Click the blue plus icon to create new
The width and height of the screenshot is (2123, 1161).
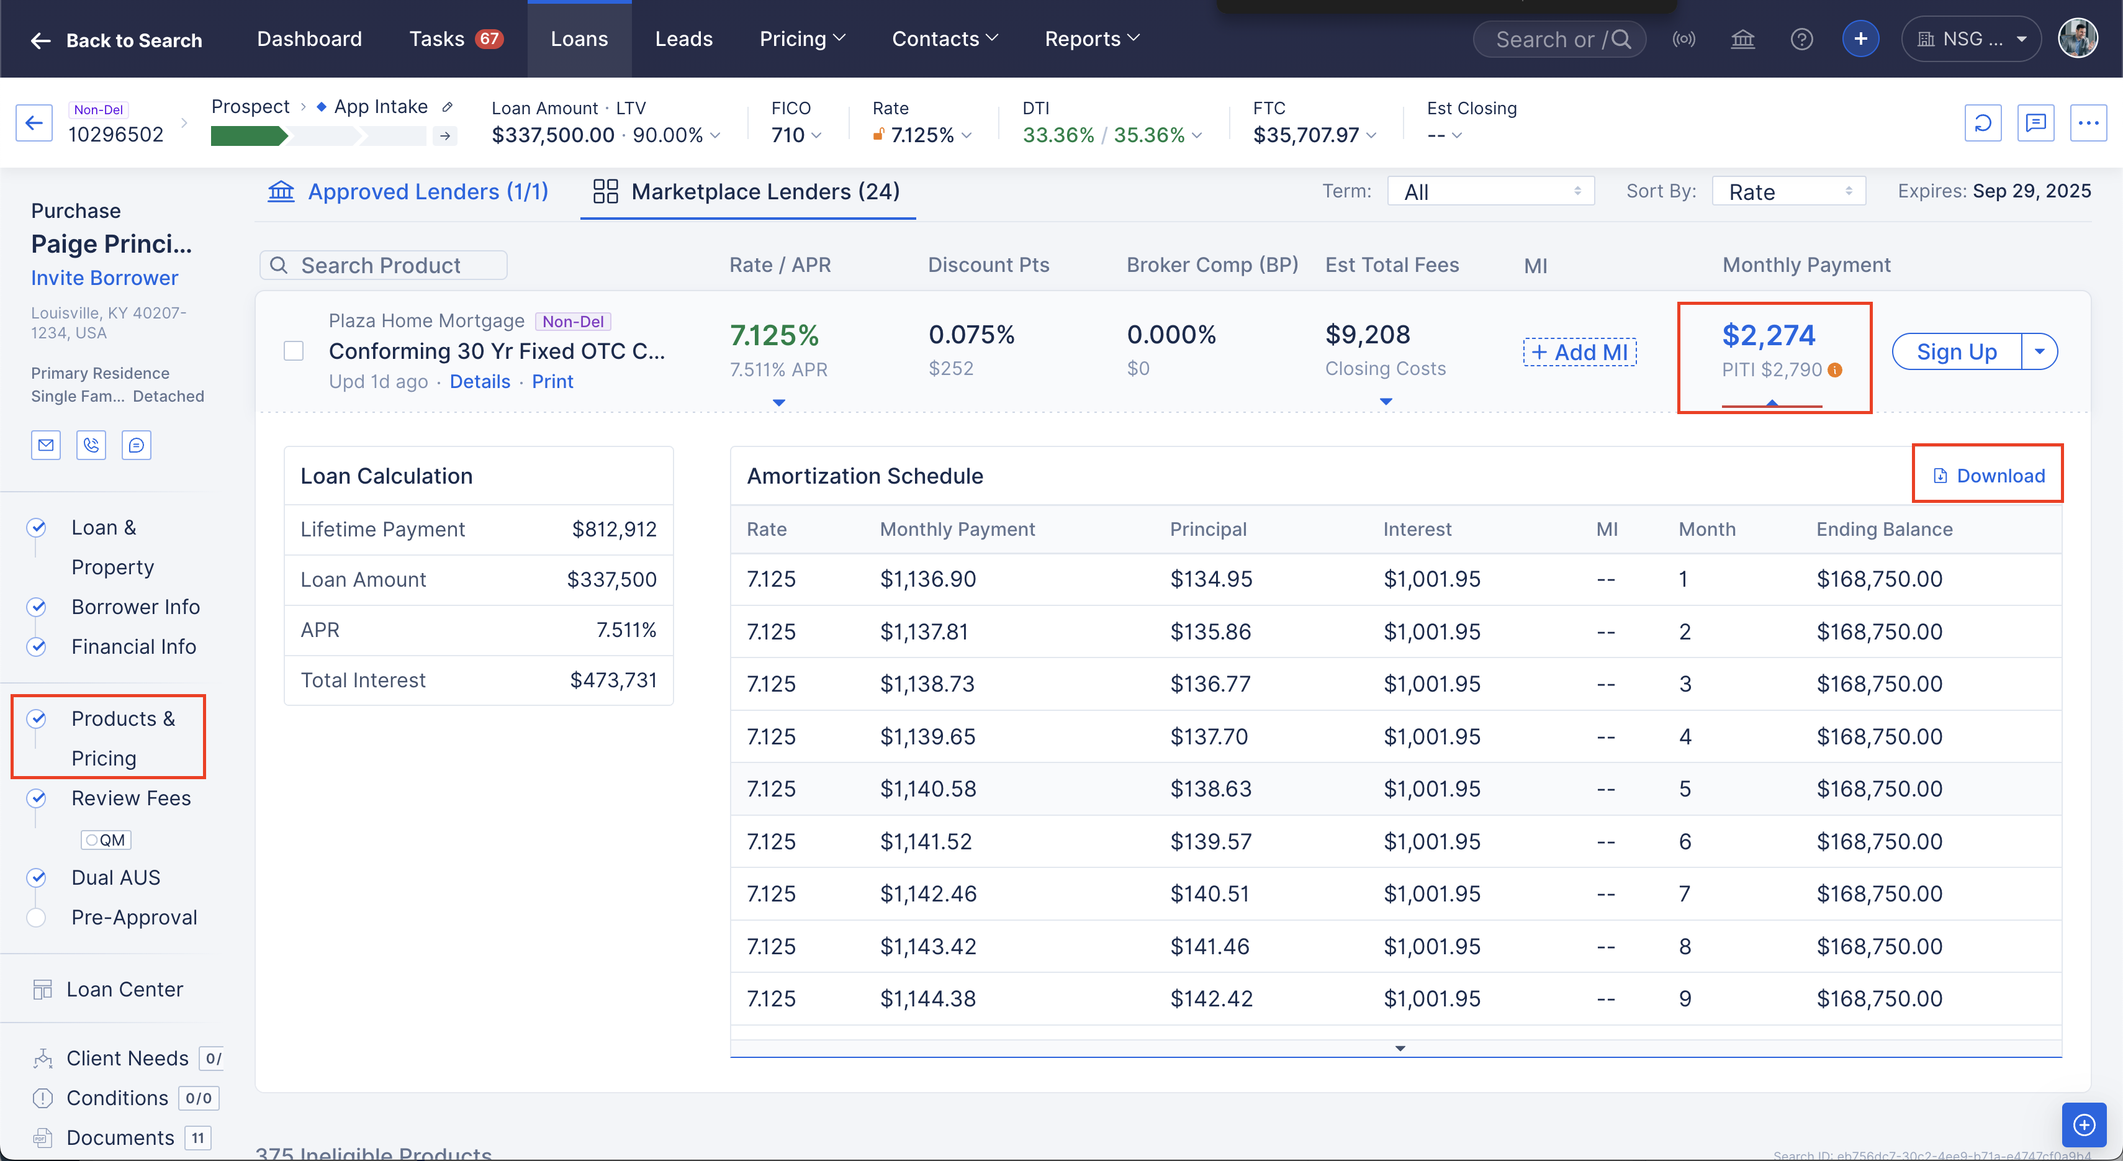click(x=1860, y=38)
